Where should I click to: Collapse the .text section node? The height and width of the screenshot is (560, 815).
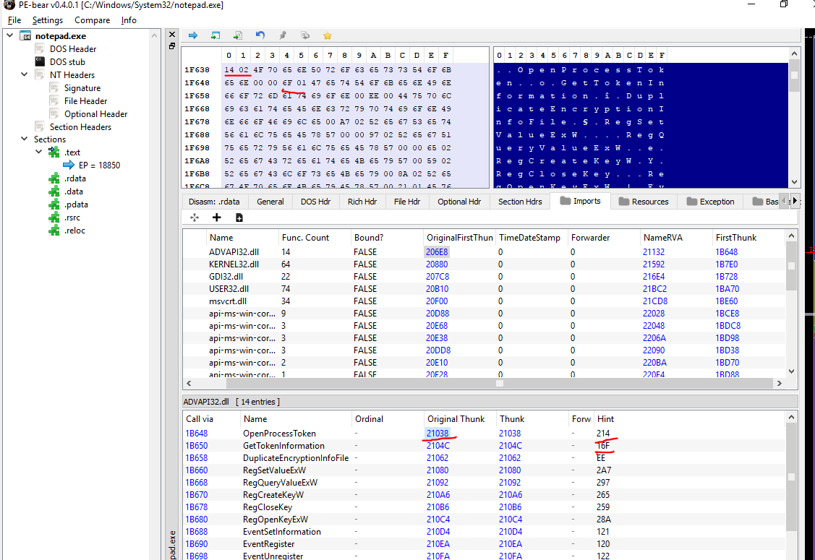(x=39, y=152)
